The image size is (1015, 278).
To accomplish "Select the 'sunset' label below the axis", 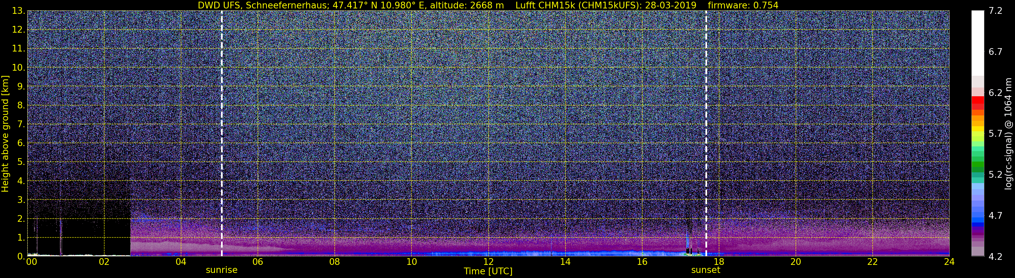I will (706, 270).
